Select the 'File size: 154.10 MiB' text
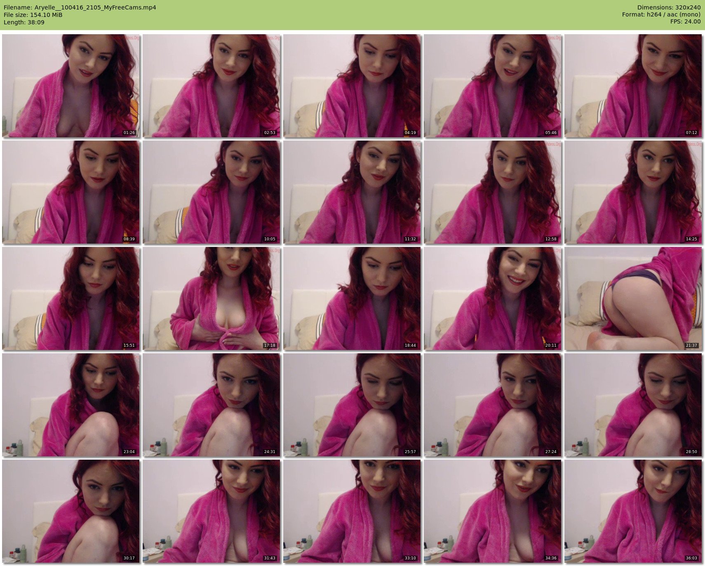 click(33, 15)
